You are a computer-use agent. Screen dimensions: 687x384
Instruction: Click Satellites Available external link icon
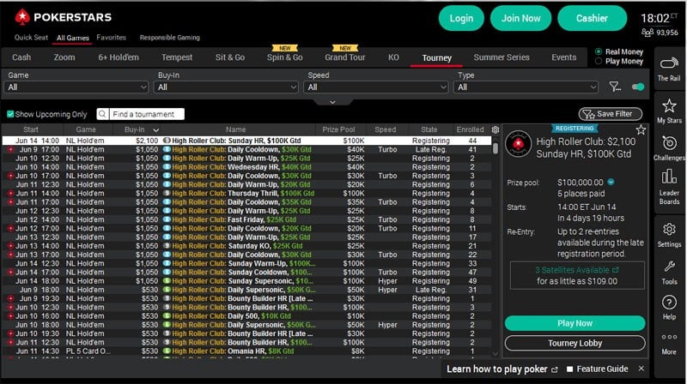pyautogui.click(x=615, y=270)
